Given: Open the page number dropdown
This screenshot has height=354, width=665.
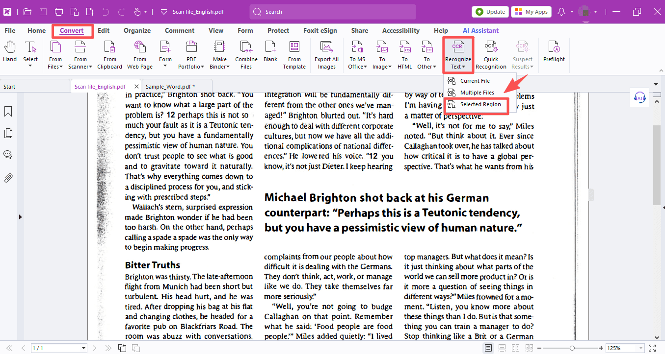Looking at the screenshot, I should point(83,348).
